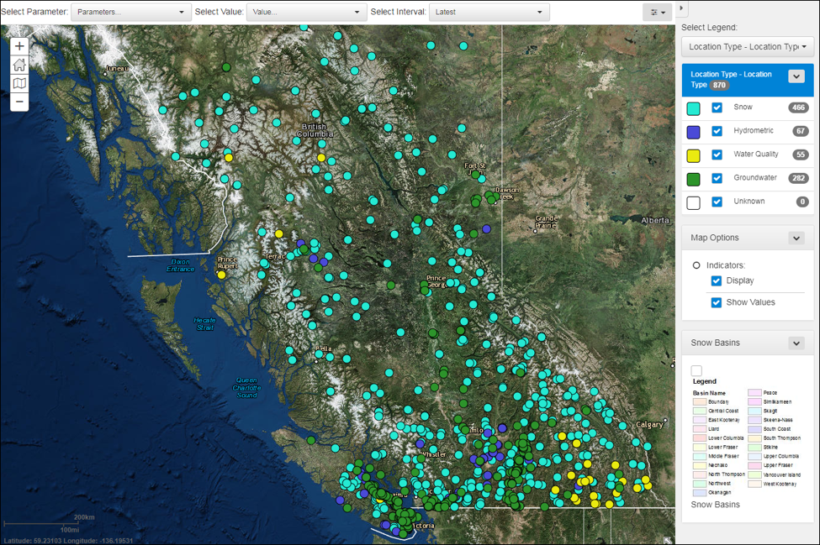Click the Snow Basins label below the basin legend
The width and height of the screenshot is (820, 545).
716,504
